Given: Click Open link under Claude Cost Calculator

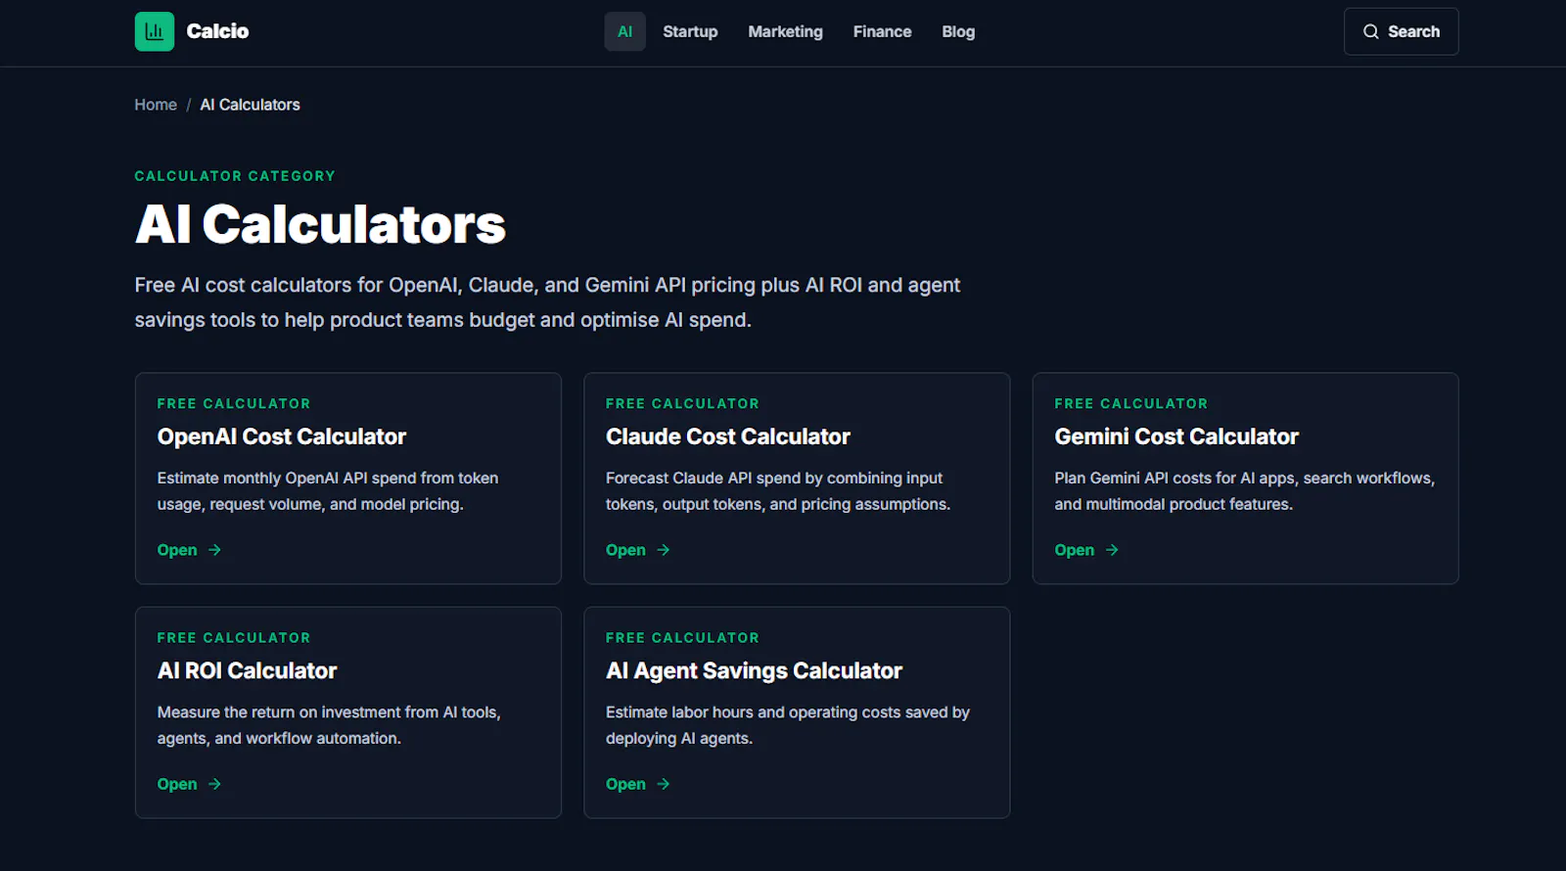Looking at the screenshot, I should pos(638,550).
